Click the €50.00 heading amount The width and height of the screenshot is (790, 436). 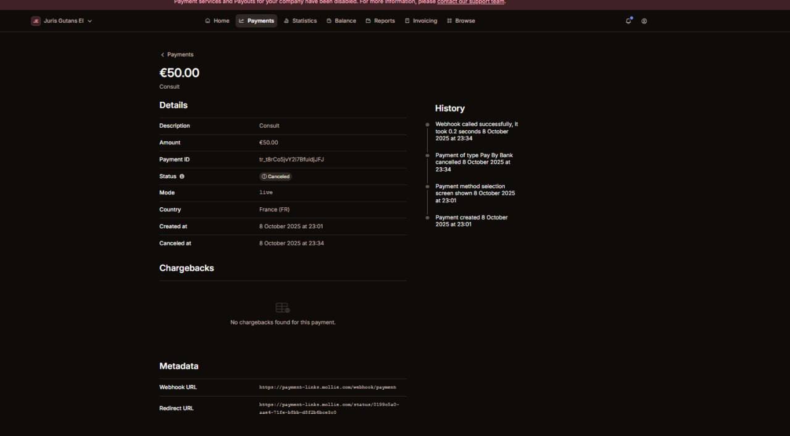[180, 73]
